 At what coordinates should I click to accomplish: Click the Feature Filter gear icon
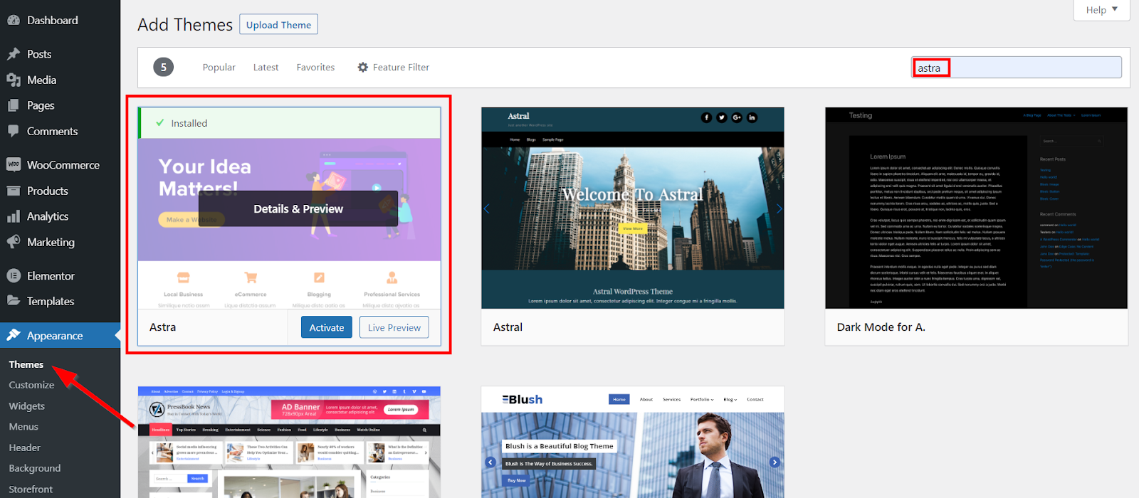tap(363, 67)
